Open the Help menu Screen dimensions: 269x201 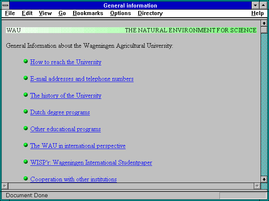click(x=258, y=13)
